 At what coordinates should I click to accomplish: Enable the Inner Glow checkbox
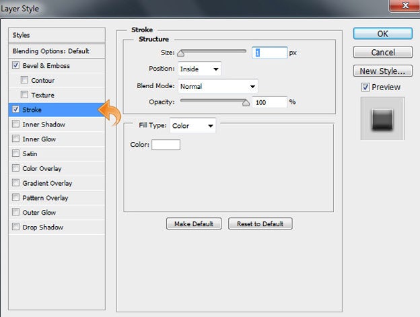(15, 139)
